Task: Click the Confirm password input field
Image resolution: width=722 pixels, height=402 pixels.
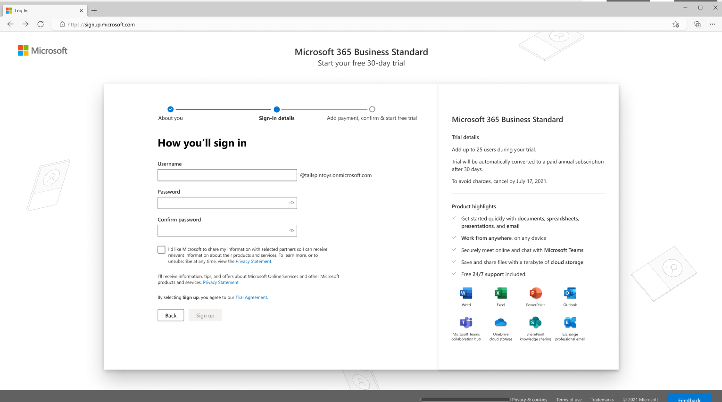Action: click(x=227, y=231)
